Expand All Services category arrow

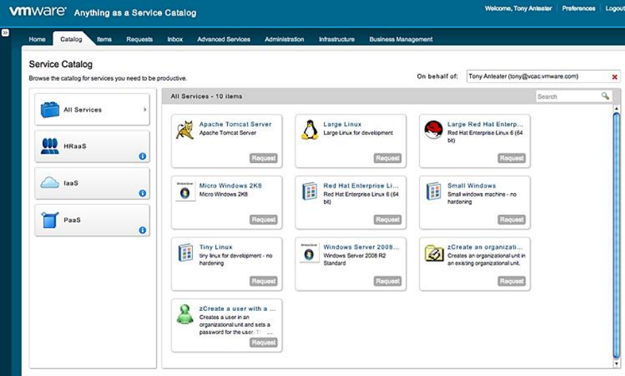145,110
